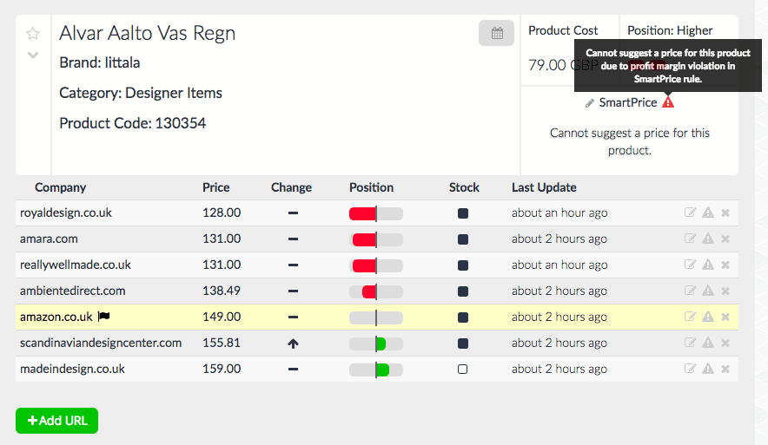Click the red SmartPrice warning triangle
Screen dimensions: 768x445
click(667, 102)
